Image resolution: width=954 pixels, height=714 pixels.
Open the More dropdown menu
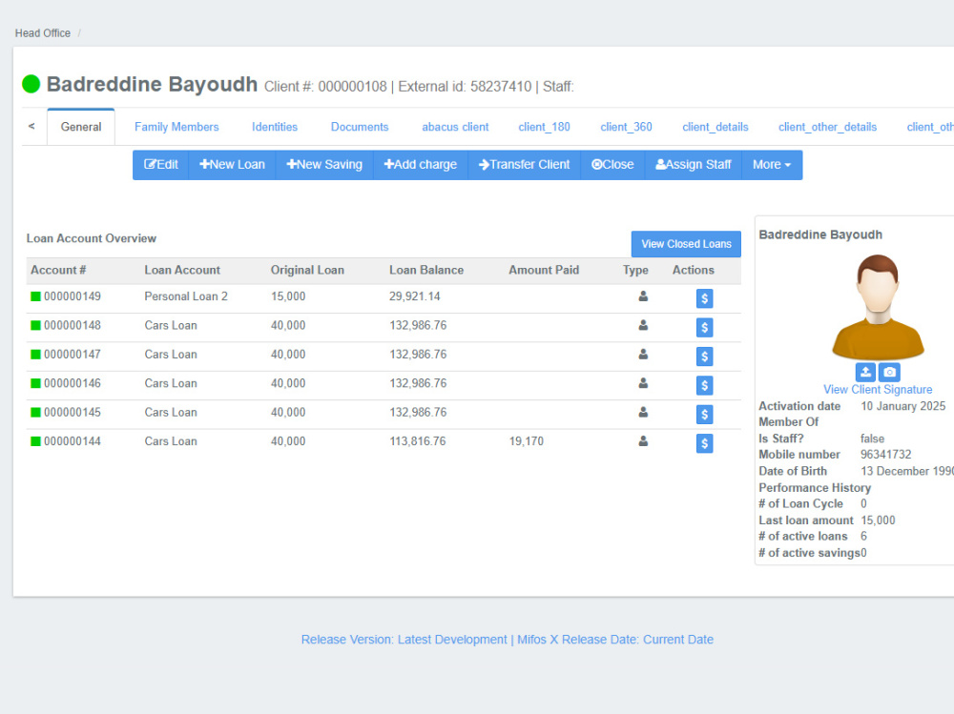[x=772, y=165]
